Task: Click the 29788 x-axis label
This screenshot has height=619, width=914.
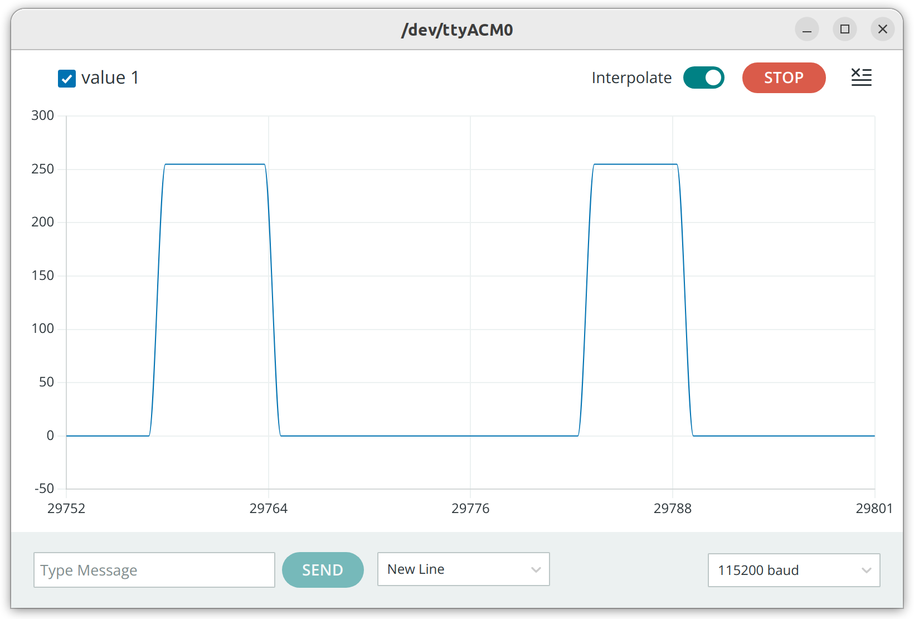Action: 673,509
